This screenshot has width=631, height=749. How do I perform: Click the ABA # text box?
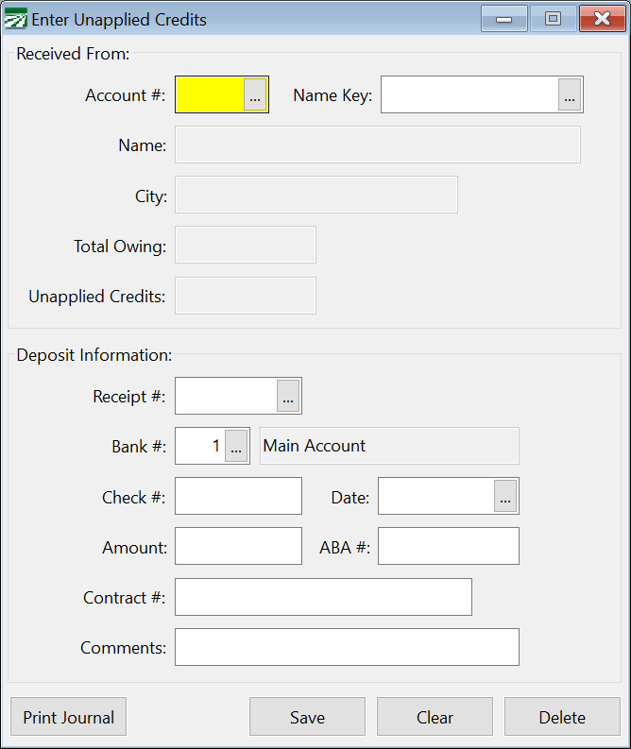click(x=449, y=546)
